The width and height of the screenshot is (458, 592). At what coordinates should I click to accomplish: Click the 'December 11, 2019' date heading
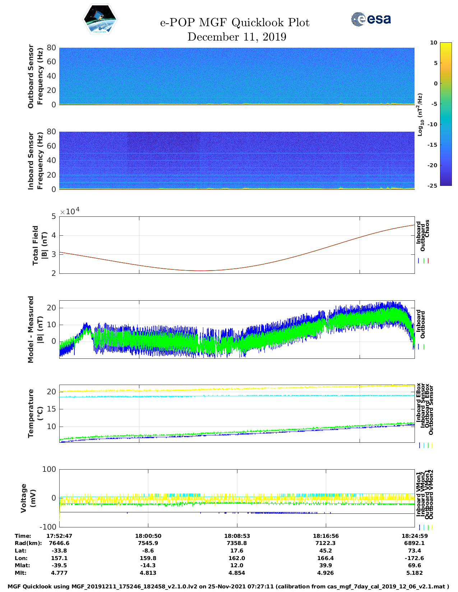coord(237,37)
